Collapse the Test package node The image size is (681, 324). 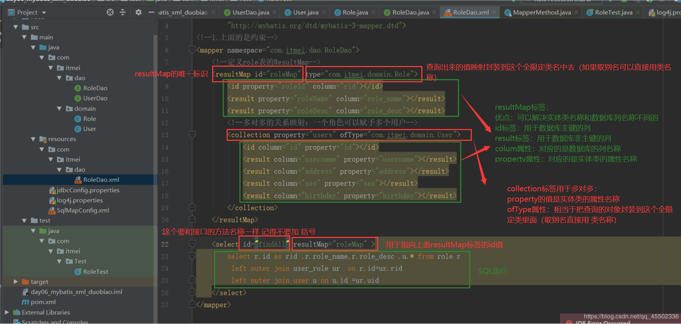click(59, 261)
